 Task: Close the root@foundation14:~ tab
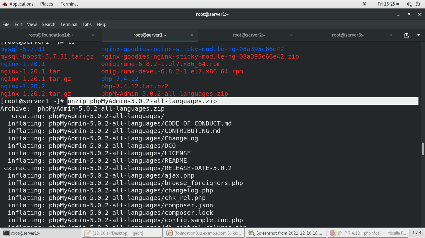pos(93,35)
